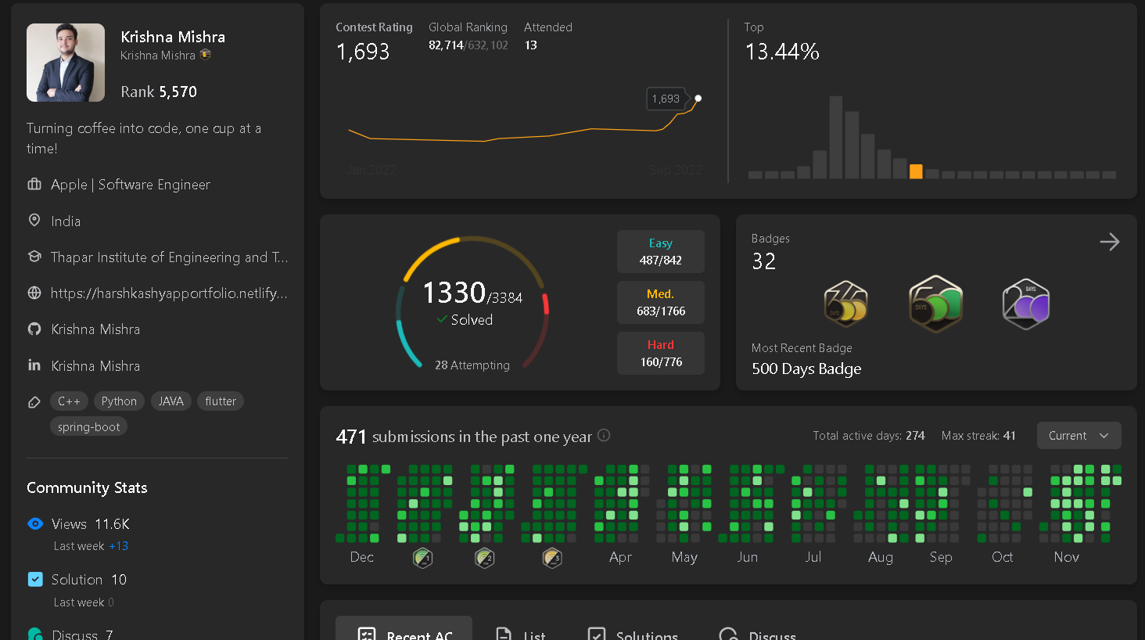Viewport: 1145px width, 640px height.
Task: Open the harshkashyapportfolio.netlify link
Action: (169, 293)
